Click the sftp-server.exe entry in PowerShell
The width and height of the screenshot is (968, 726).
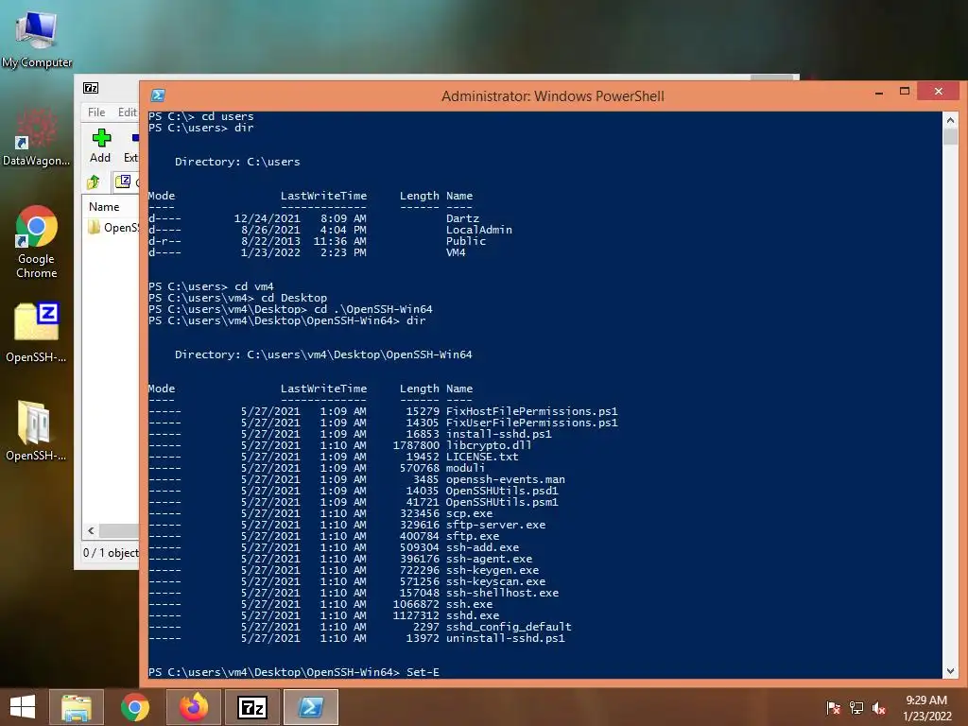[495, 525]
